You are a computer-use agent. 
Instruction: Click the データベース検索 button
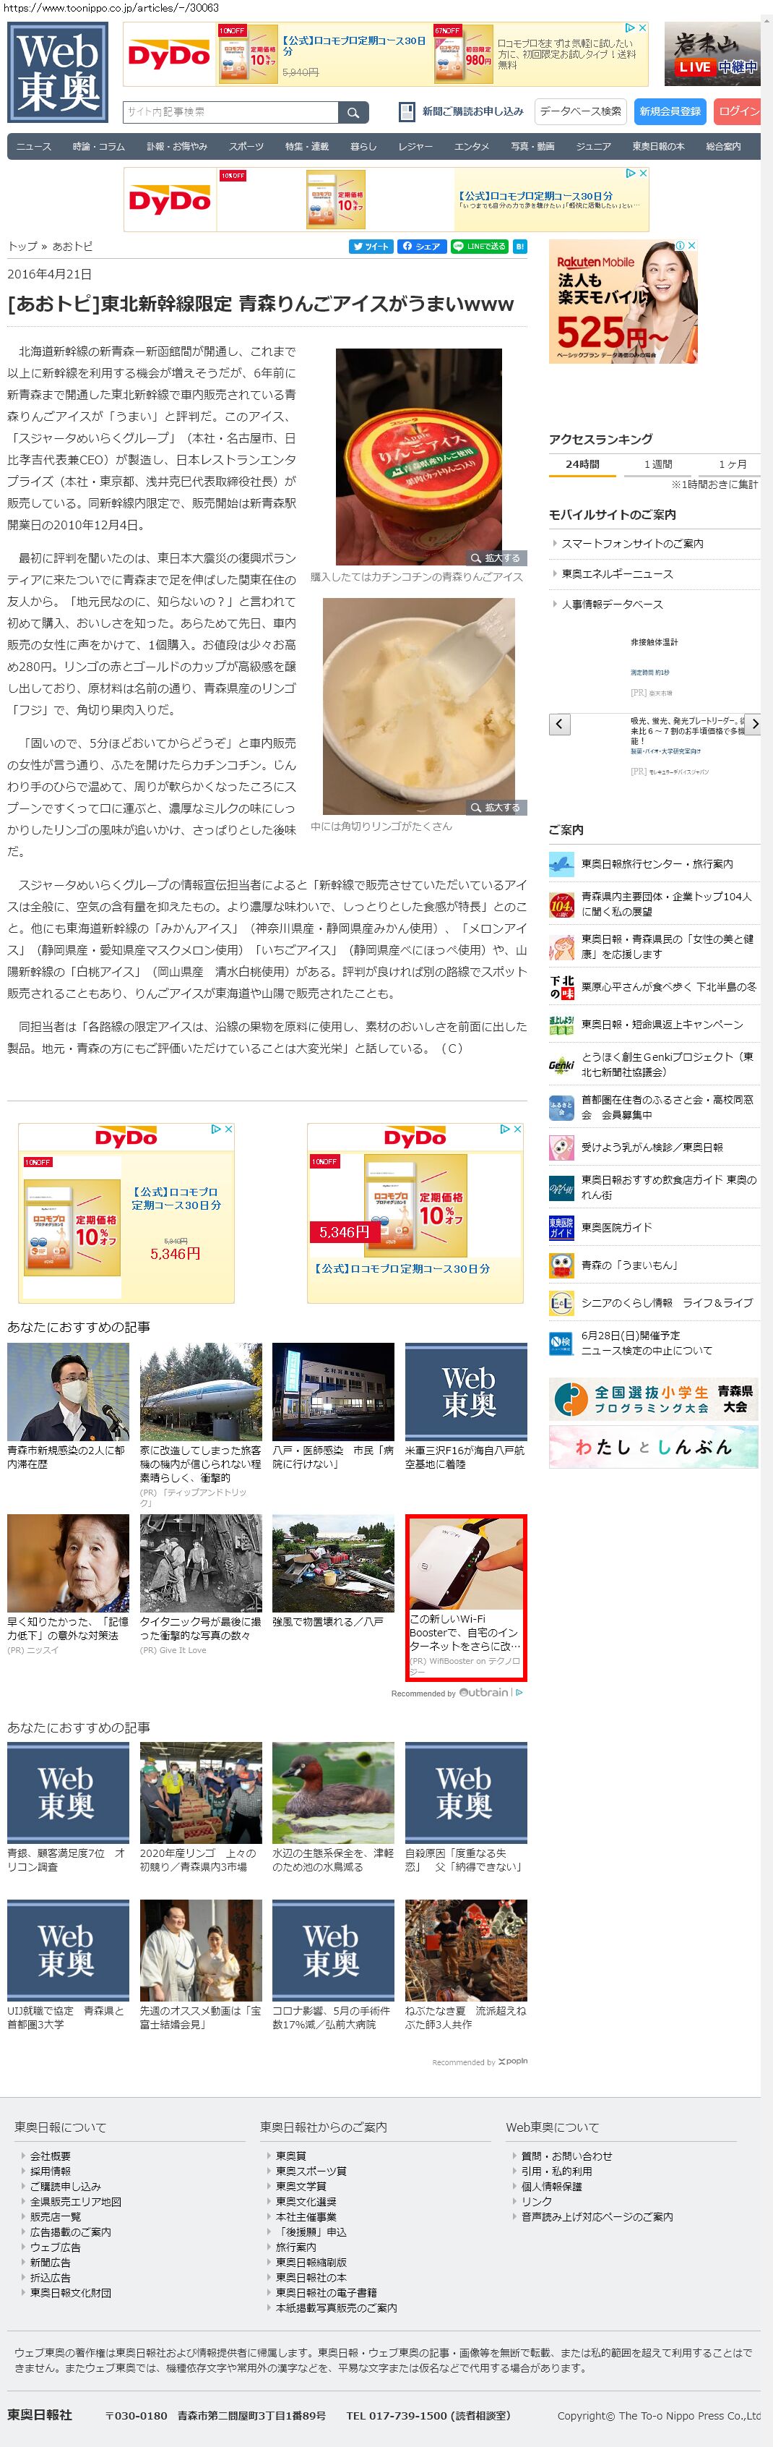pos(580,112)
